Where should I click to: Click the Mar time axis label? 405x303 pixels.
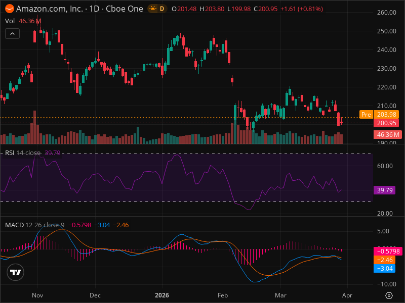point(280,295)
